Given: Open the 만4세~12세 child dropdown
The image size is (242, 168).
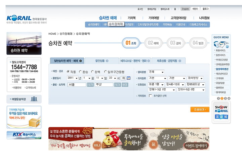Looking at the screenshot, I should coord(175,84).
